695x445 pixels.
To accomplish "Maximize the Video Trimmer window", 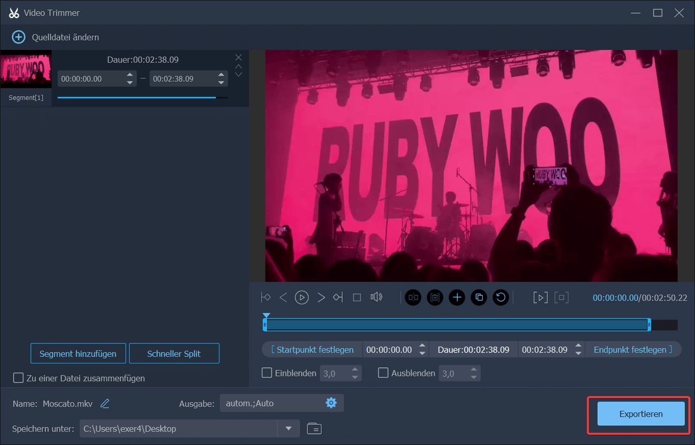I will (x=658, y=12).
